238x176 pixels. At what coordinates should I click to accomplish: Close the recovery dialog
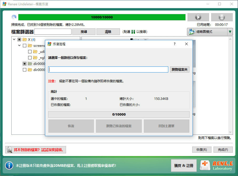click(186, 44)
